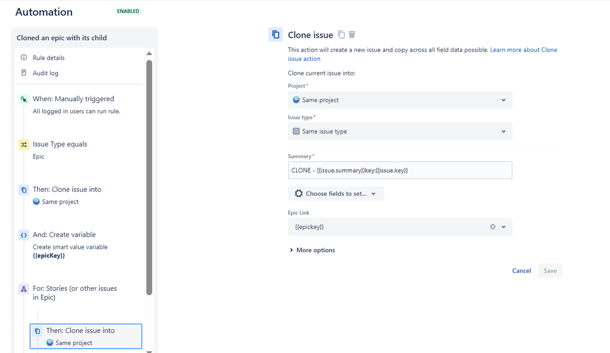Click the {{epicKey}} variable name text
This screenshot has width=610, height=353.
[49, 255]
